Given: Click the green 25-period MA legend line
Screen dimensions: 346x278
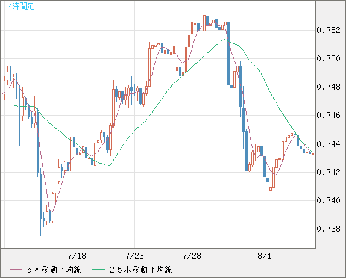Looking at the screenshot, I should (x=98, y=270).
